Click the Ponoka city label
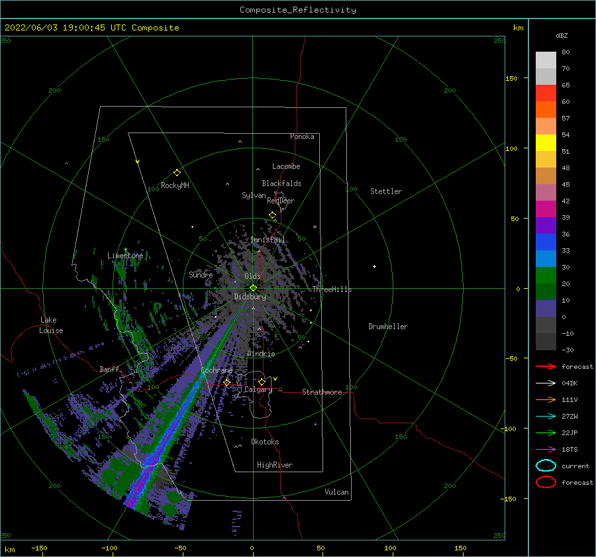 [x=302, y=136]
